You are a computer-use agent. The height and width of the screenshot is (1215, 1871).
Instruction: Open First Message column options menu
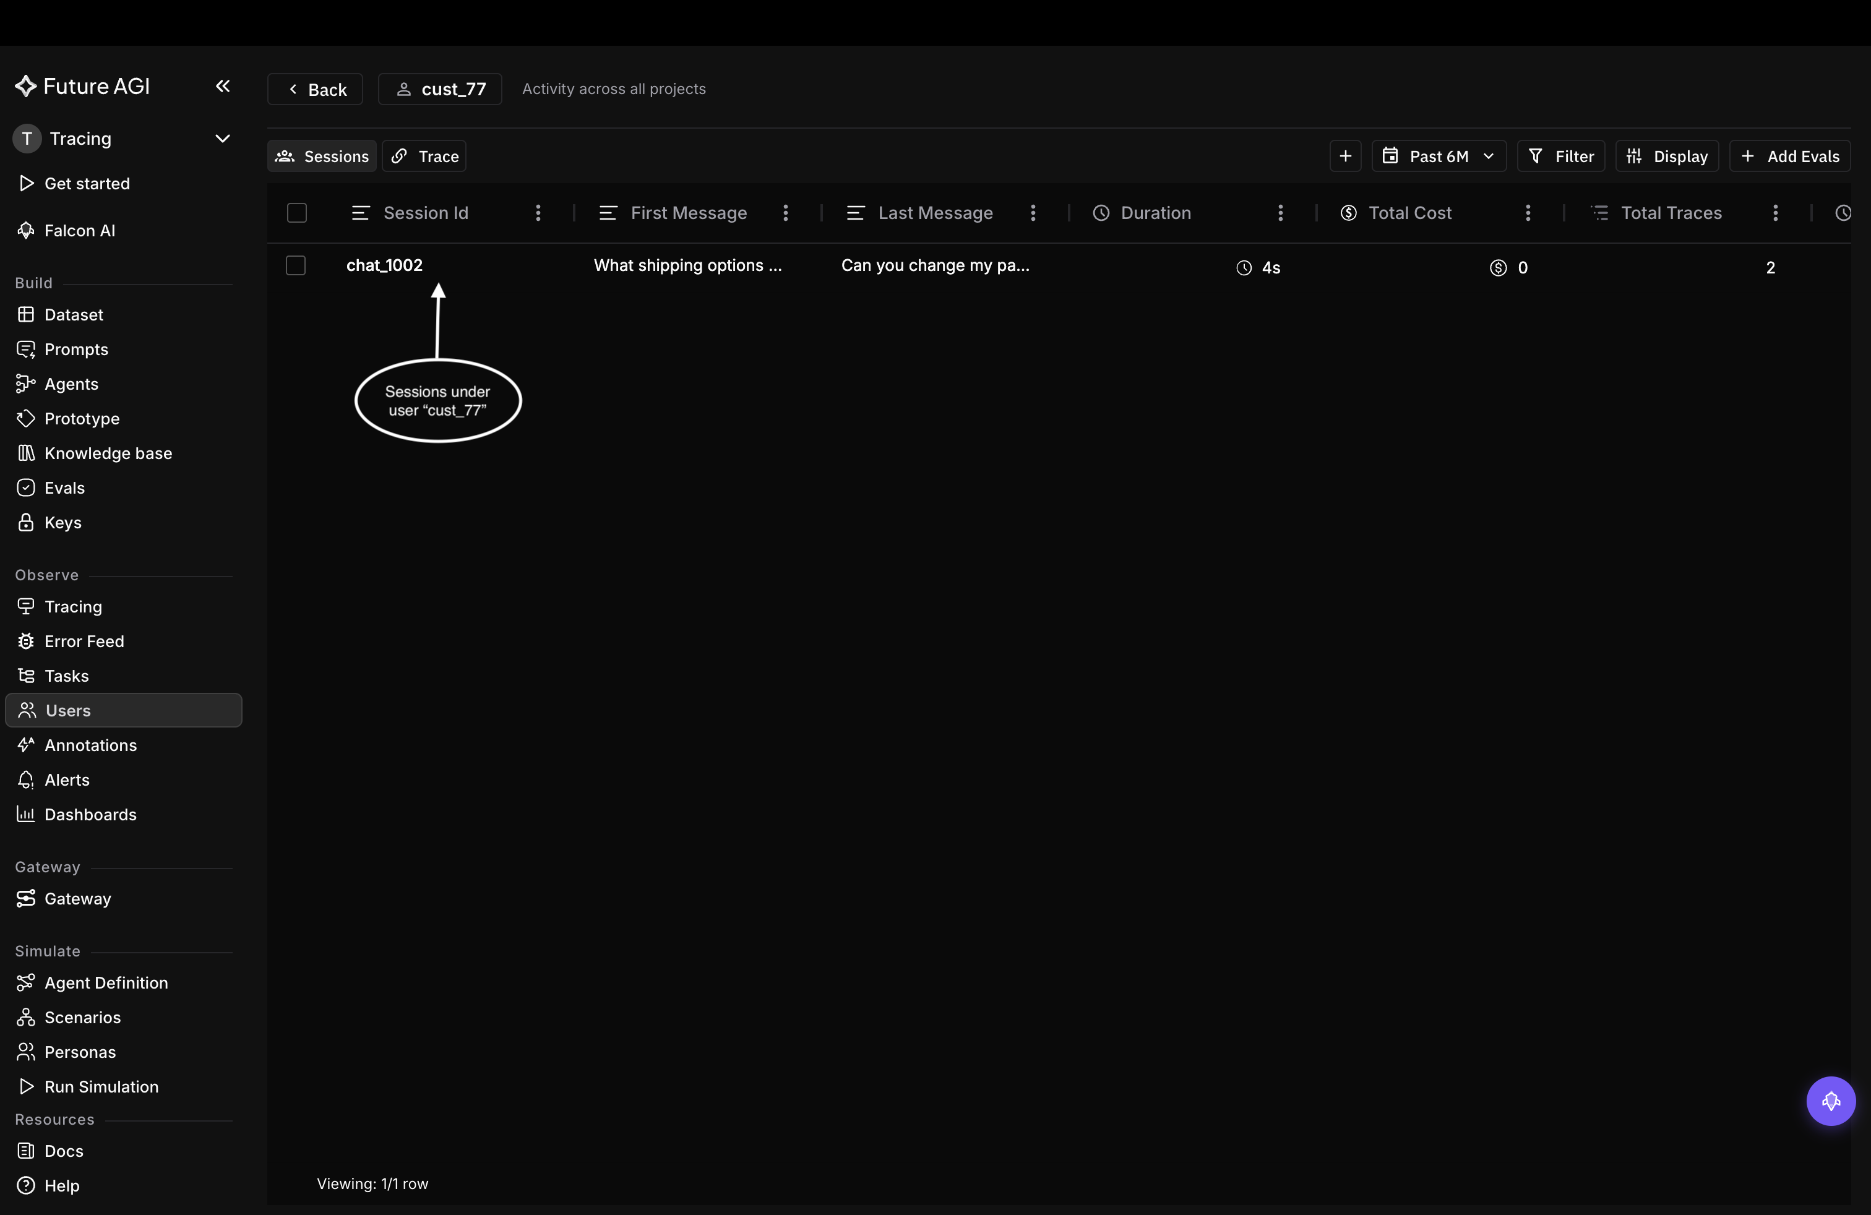click(x=785, y=212)
